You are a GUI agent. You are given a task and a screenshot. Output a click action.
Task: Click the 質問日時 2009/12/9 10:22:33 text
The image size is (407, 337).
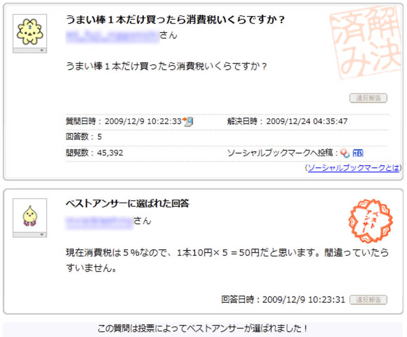point(124,121)
